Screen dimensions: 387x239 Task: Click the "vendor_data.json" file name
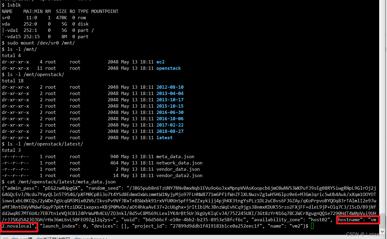click(x=178, y=169)
